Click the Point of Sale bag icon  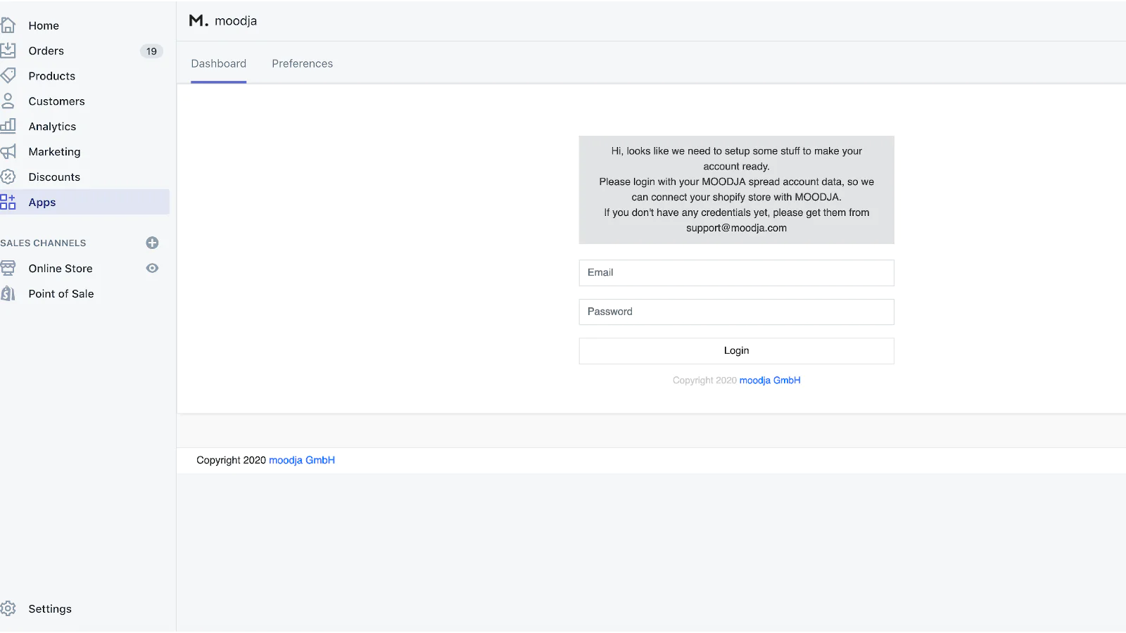[8, 294]
